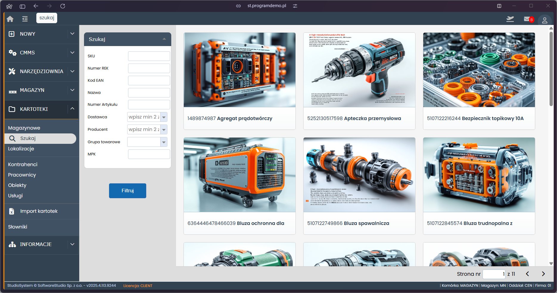Open the mail notifications envelope icon
The width and height of the screenshot is (557, 293).
527,19
